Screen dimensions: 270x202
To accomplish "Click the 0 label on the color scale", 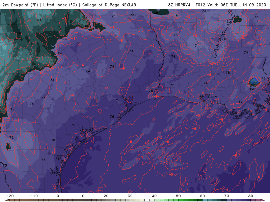I will 58,196.
